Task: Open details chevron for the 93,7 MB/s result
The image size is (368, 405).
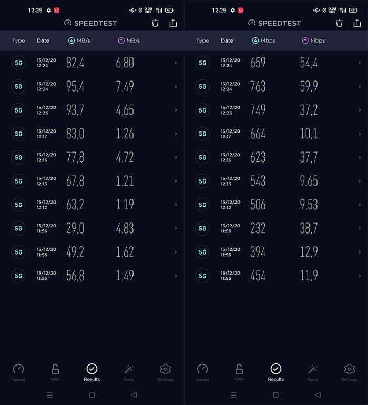Action: (176, 110)
